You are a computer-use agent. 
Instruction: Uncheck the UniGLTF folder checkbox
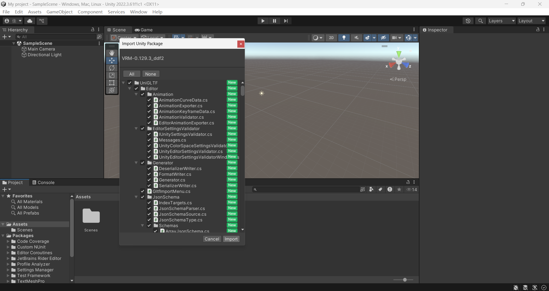point(130,83)
